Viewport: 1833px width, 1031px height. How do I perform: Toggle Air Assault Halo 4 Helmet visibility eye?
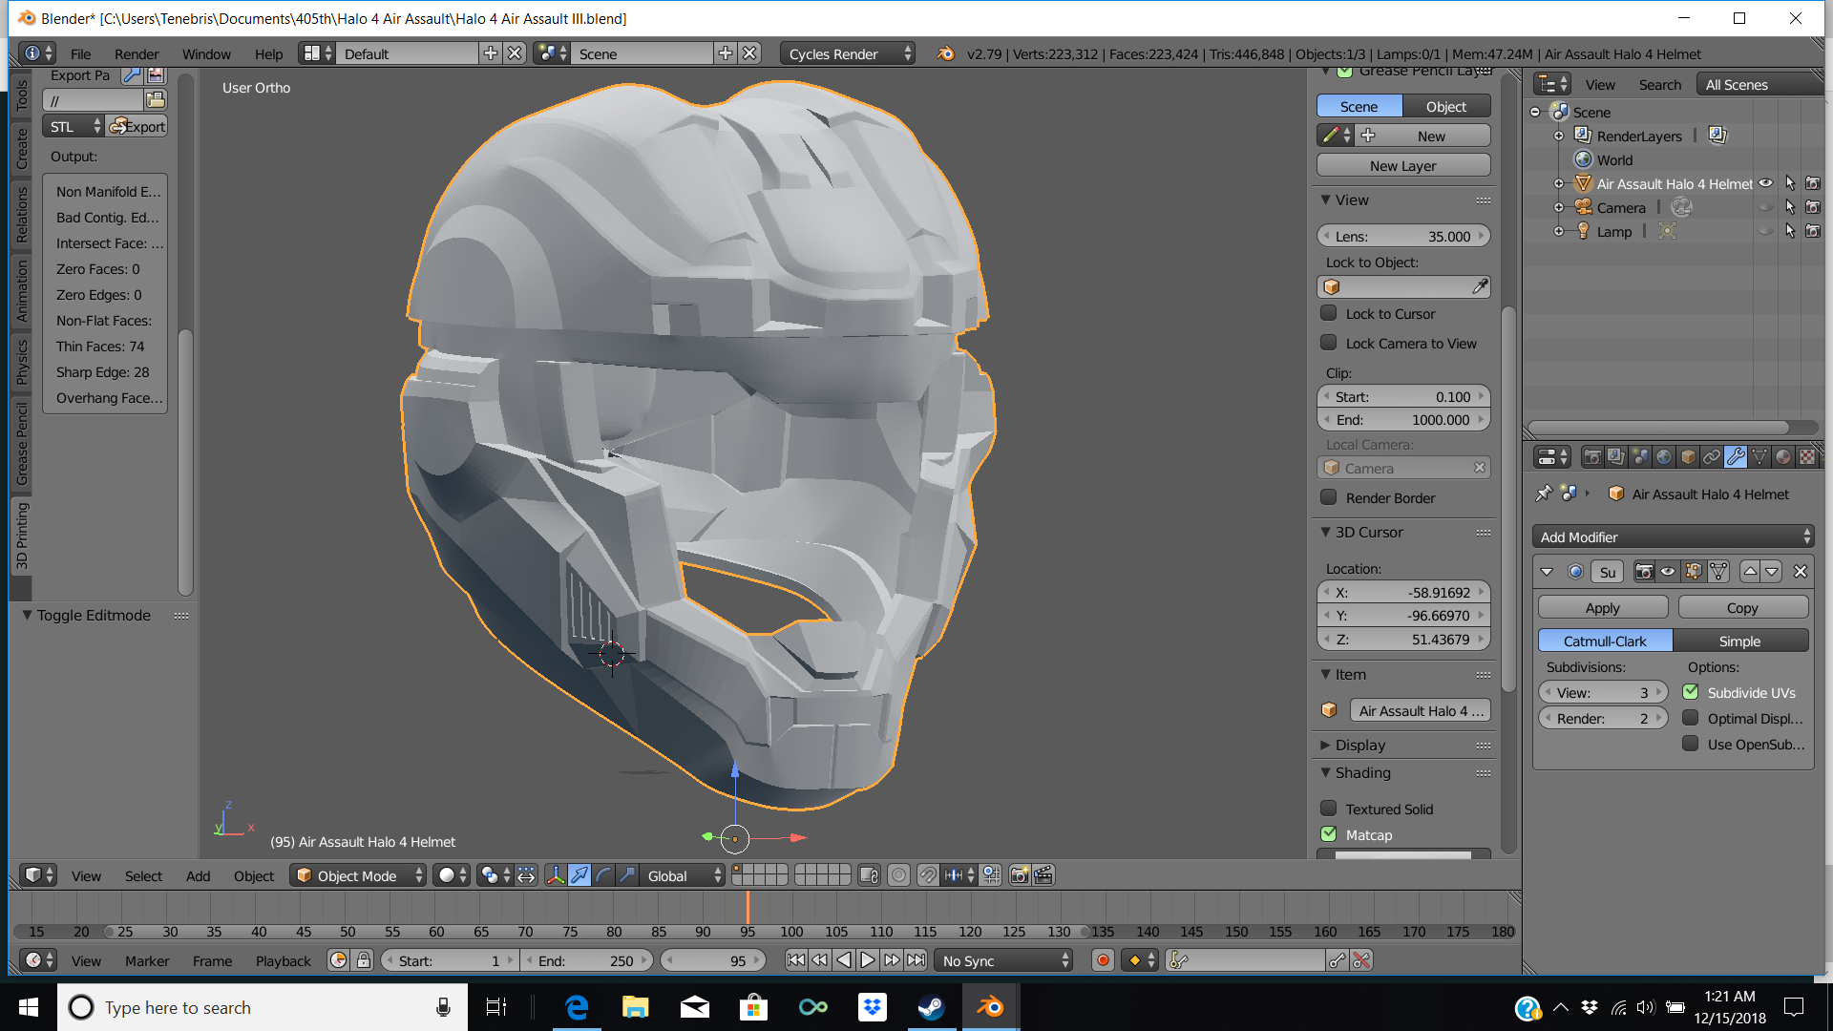pyautogui.click(x=1766, y=183)
